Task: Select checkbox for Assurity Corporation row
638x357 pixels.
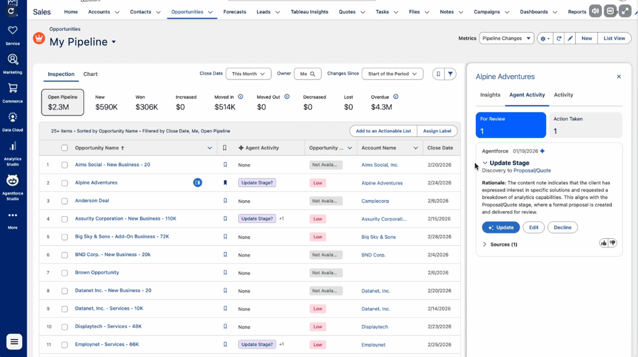Action: click(65, 219)
